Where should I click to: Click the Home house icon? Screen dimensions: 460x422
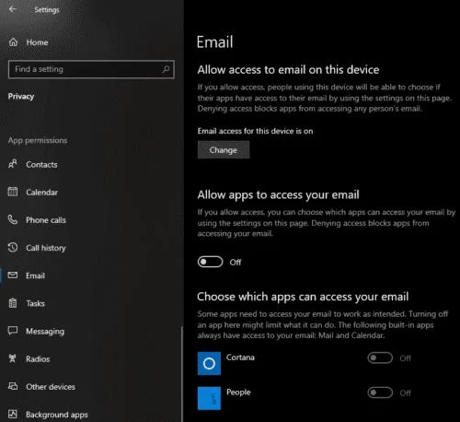pos(13,42)
